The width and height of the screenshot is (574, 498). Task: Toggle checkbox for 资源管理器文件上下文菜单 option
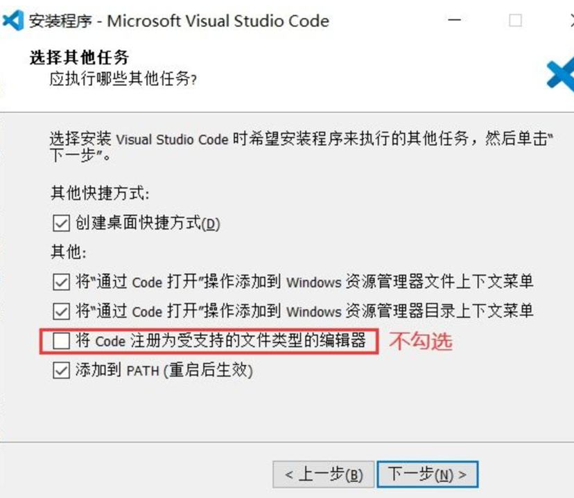61,281
